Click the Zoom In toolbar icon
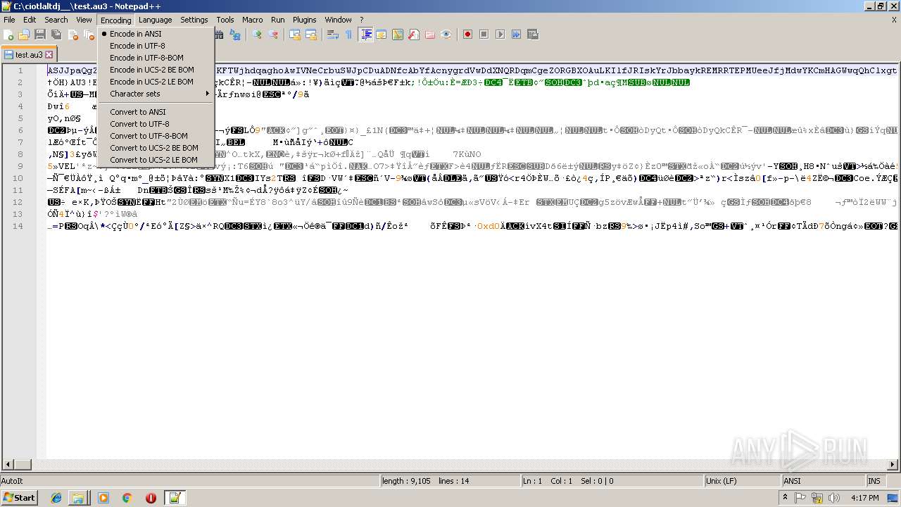901x507 pixels. tap(257, 35)
